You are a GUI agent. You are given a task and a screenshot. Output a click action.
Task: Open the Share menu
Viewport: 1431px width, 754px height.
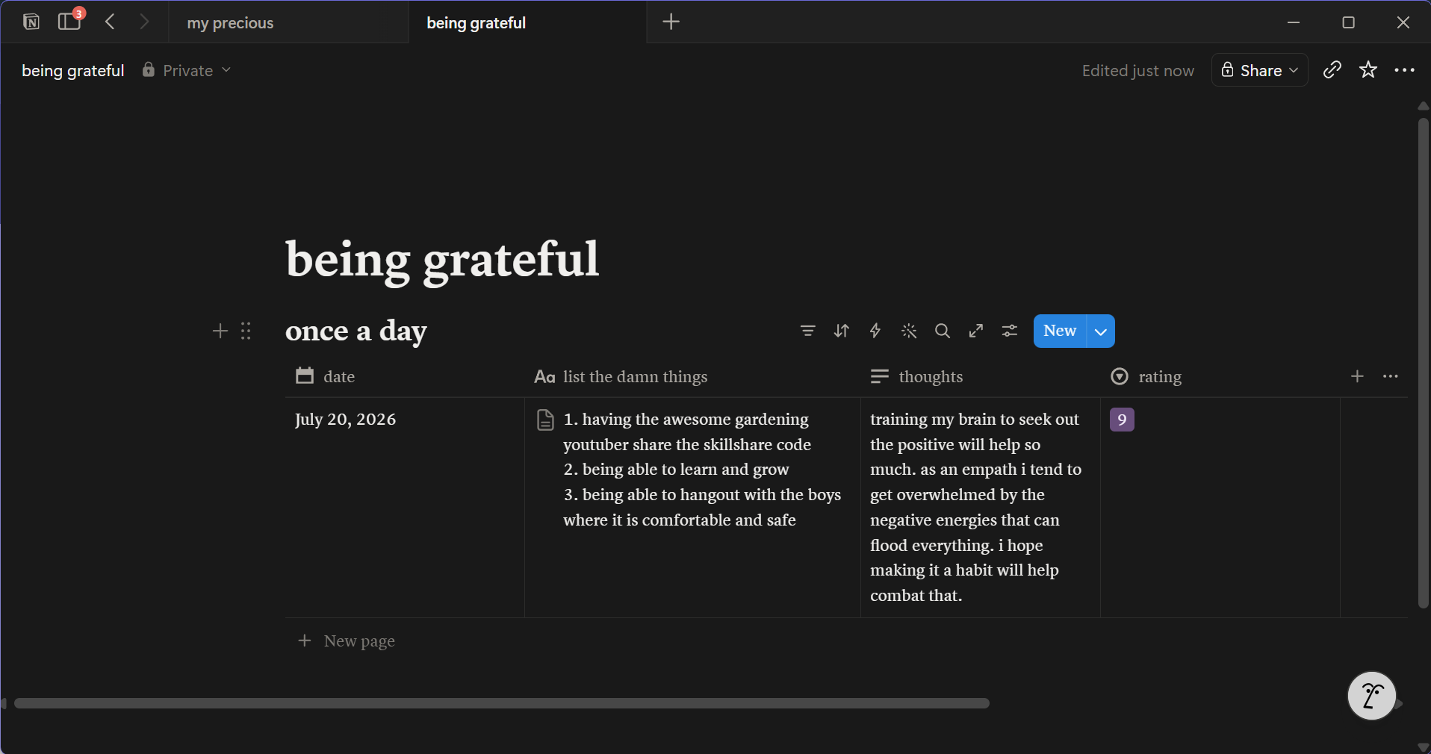click(x=1259, y=70)
